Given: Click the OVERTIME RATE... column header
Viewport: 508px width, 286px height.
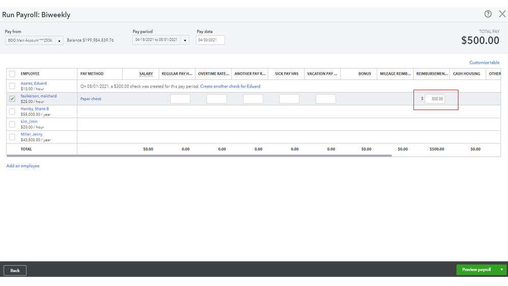Looking at the screenshot, I should 214,74.
